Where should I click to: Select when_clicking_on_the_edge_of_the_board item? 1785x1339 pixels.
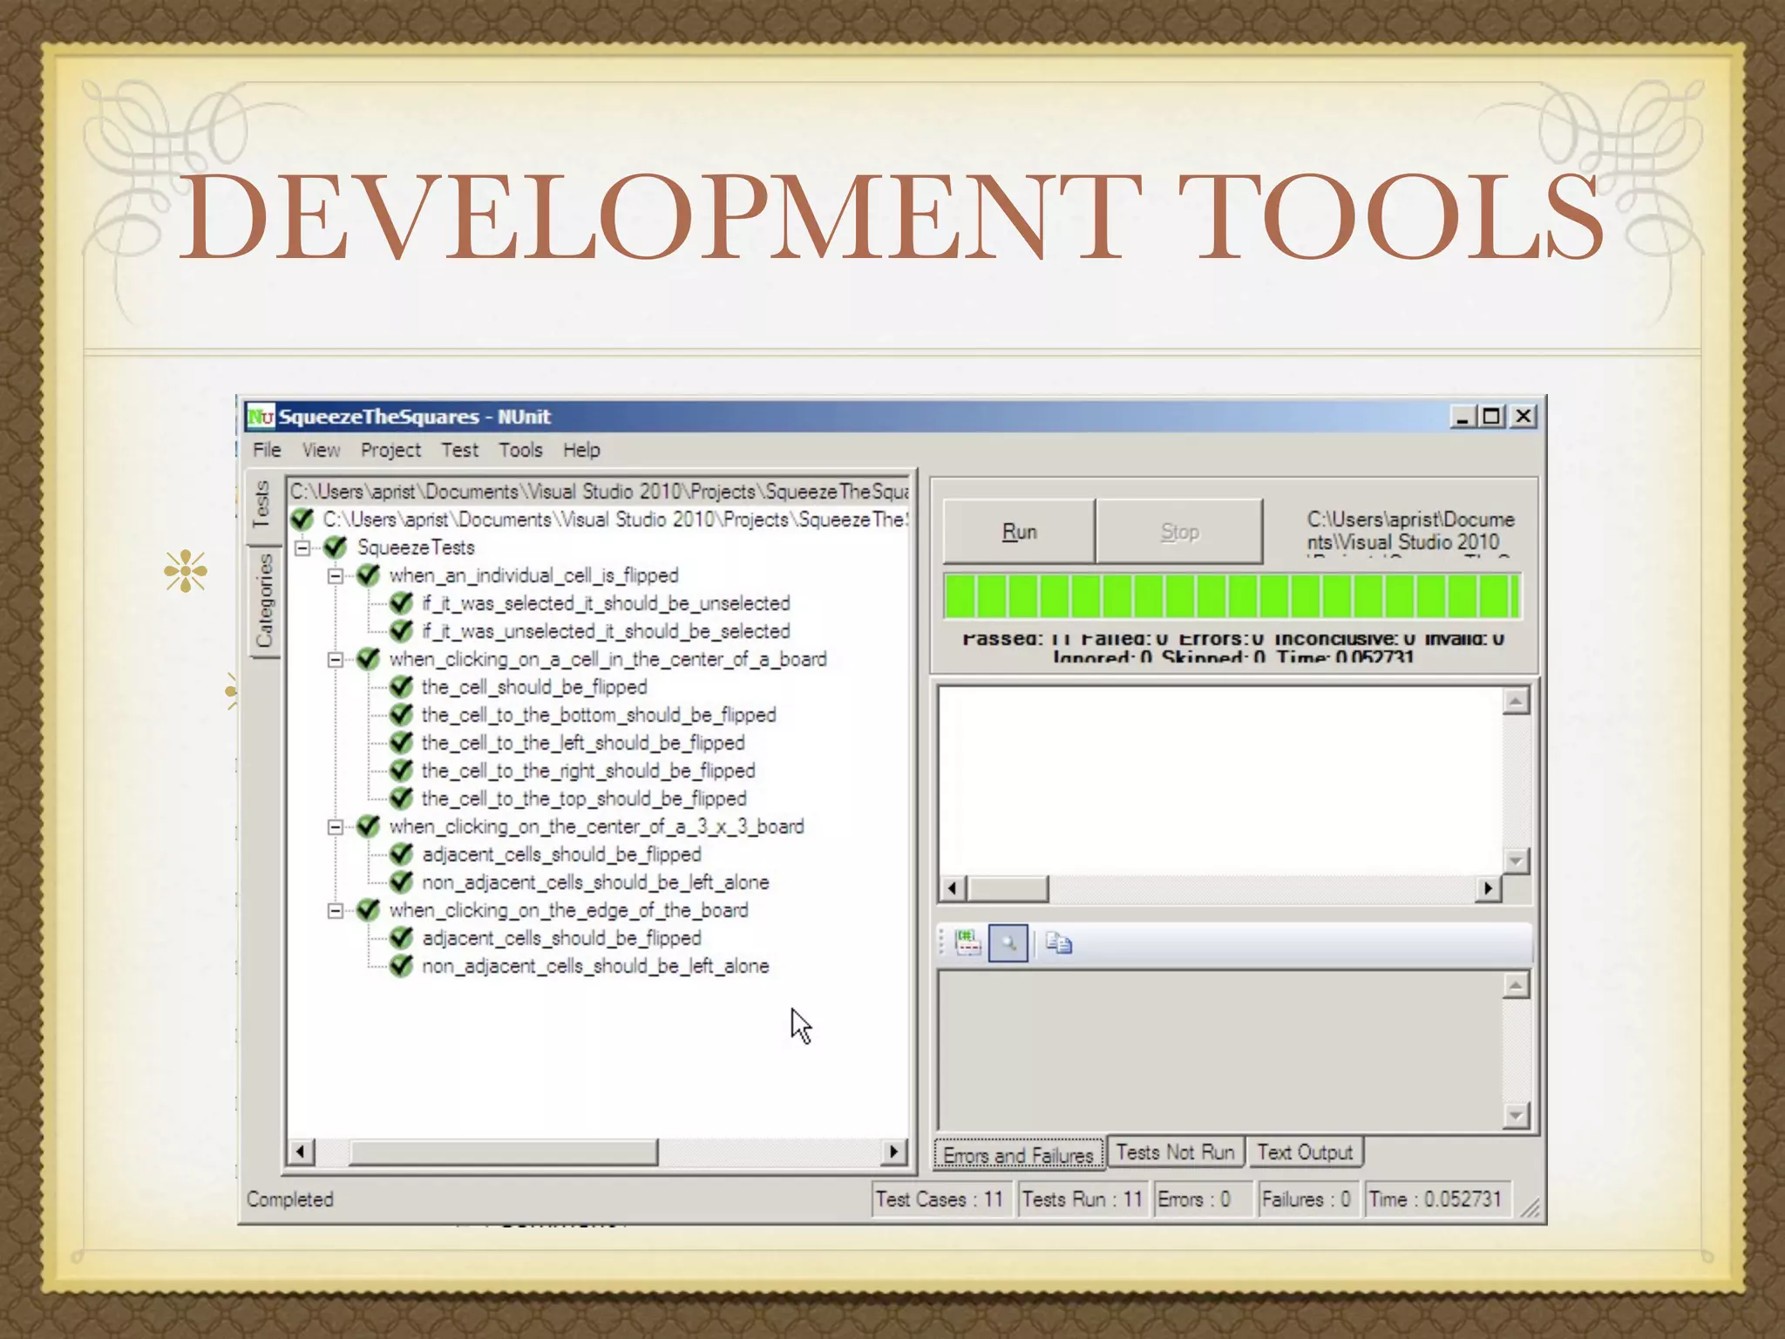coord(568,910)
